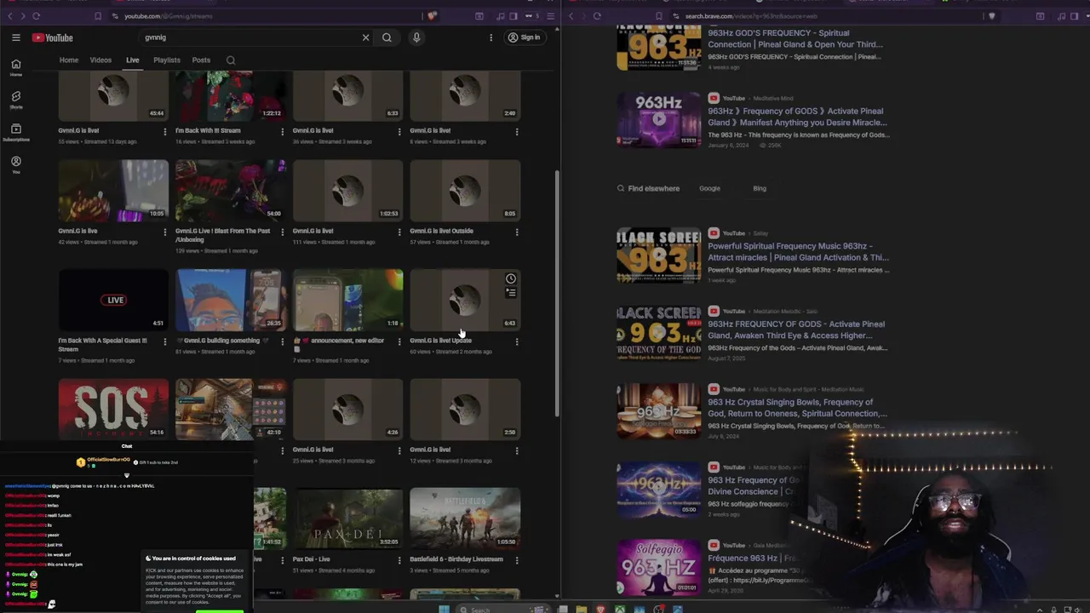Save Gvnni.G is live! Update to Watch later

tap(511, 278)
